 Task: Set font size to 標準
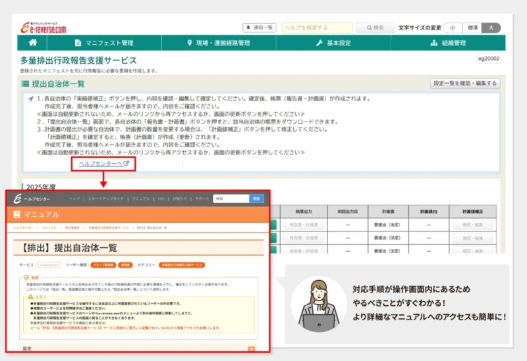click(472, 28)
